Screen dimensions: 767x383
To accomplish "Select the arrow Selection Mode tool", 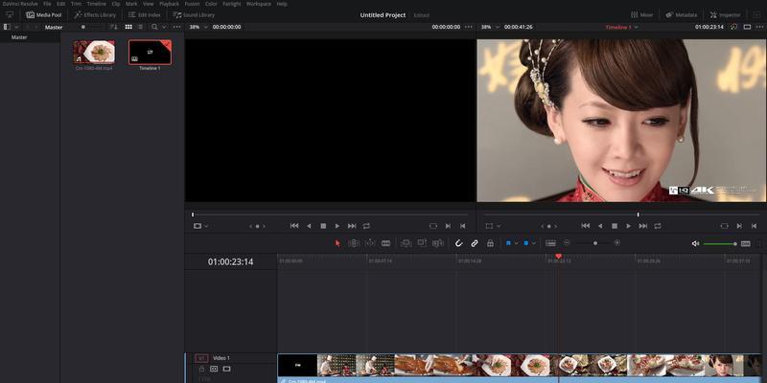I will point(337,243).
